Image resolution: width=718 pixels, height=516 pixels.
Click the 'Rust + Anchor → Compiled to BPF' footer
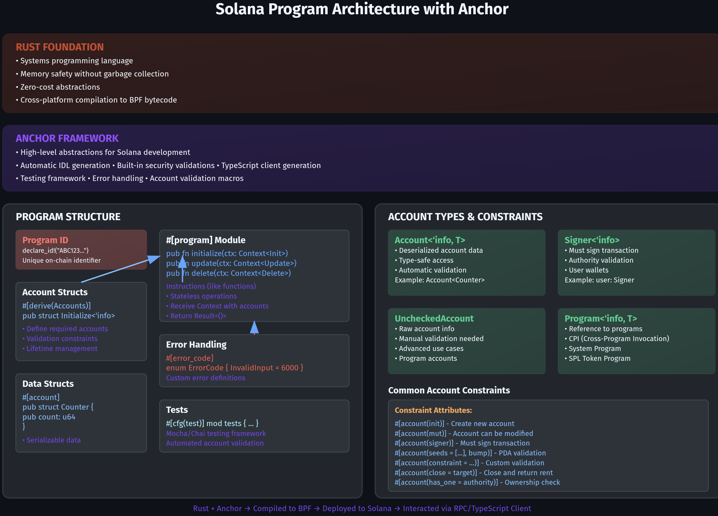click(x=362, y=508)
